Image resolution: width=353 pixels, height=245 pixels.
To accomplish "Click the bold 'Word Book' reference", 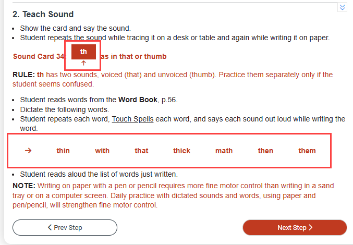I will click(138, 100).
